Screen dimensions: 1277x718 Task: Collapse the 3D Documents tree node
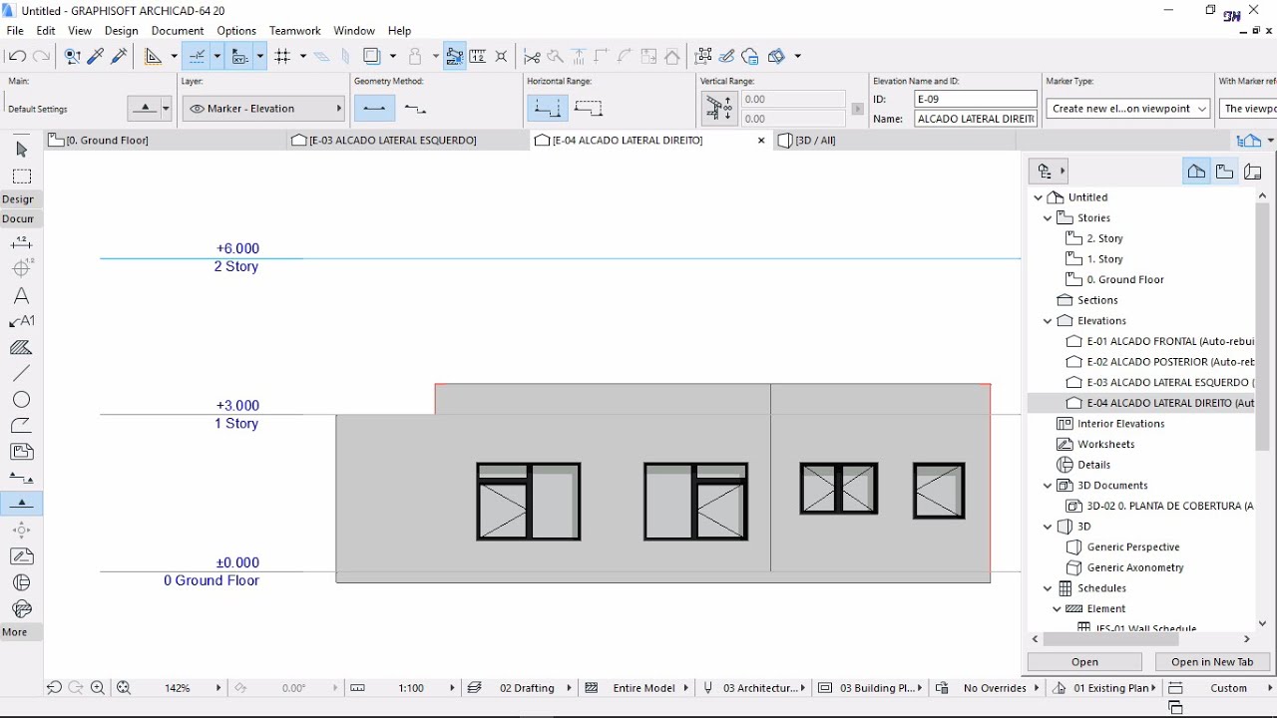tap(1048, 486)
